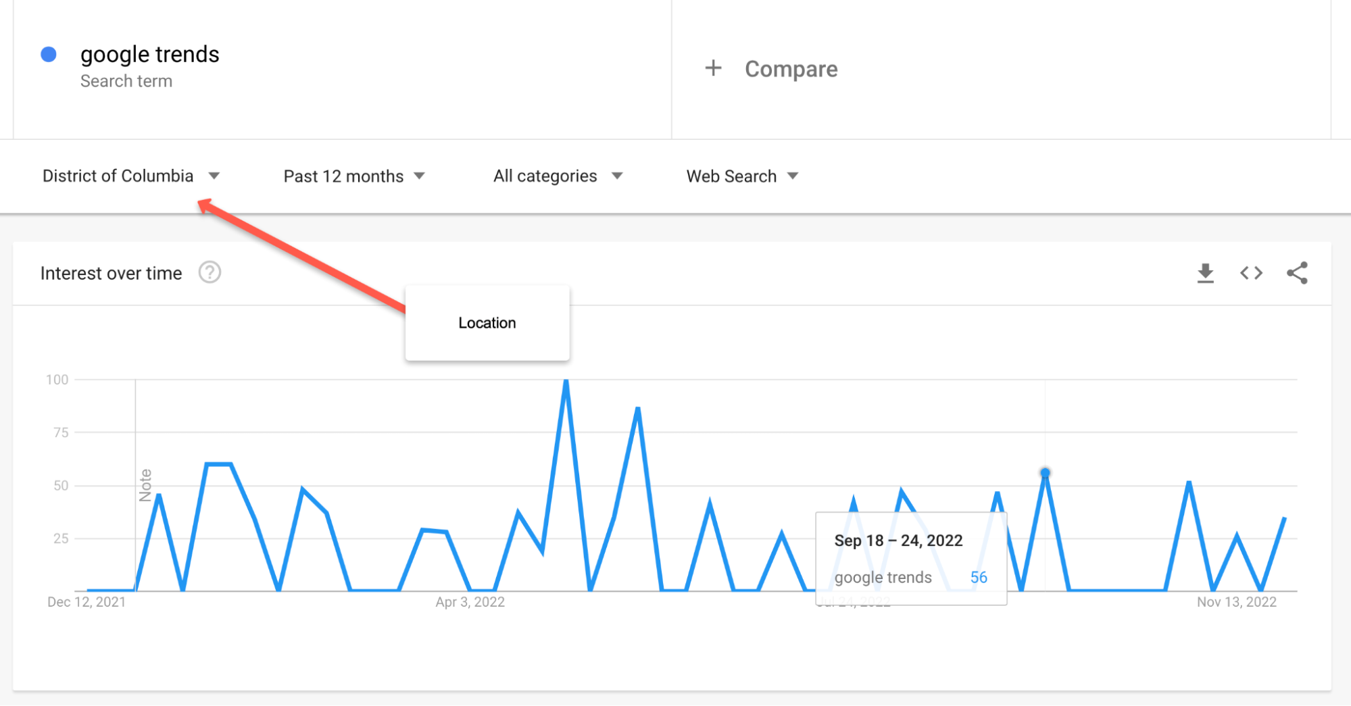This screenshot has height=706, width=1351.
Task: Click the plus icon next to Compare
Action: pyautogui.click(x=713, y=68)
